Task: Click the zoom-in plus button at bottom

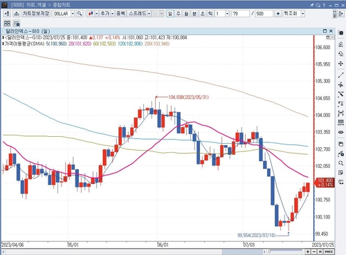Action: click(x=308, y=252)
